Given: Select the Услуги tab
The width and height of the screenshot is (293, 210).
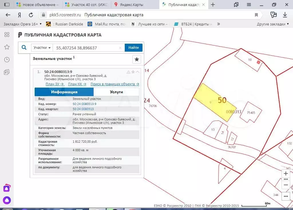Looking at the screenshot, I should click(116, 92).
